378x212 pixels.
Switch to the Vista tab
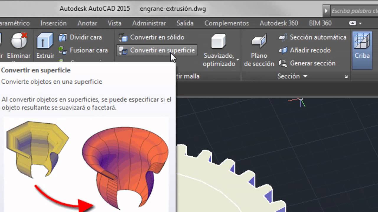pos(115,23)
